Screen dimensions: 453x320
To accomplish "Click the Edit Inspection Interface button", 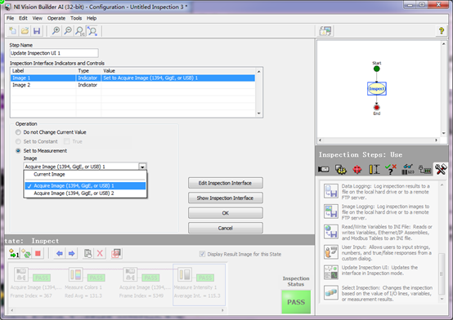I will pyautogui.click(x=226, y=183).
